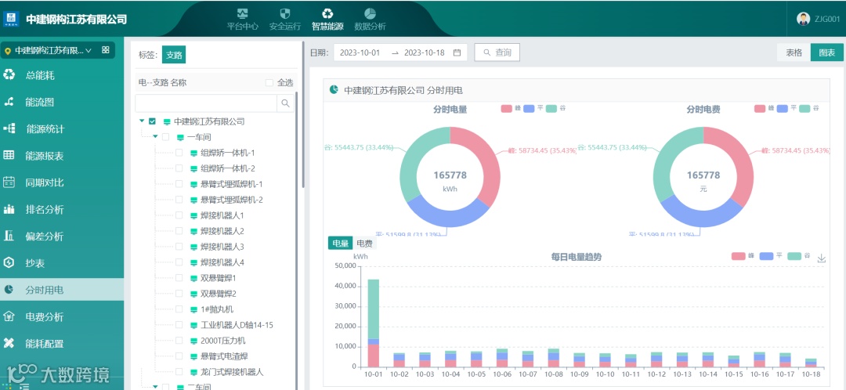Click the branch name search field
Viewport: 846px width, 390px height.
[206, 103]
